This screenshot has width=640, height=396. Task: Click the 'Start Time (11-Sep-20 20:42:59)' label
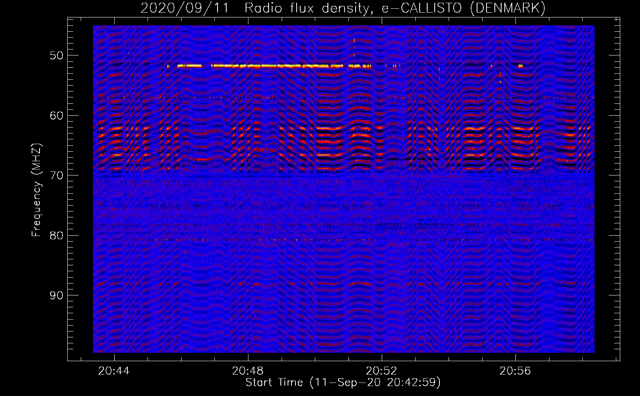pos(343,383)
